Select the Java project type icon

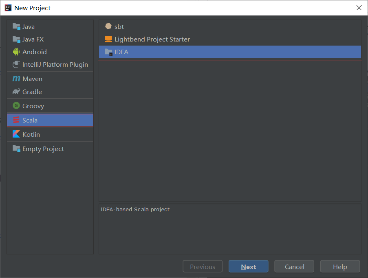pos(16,26)
